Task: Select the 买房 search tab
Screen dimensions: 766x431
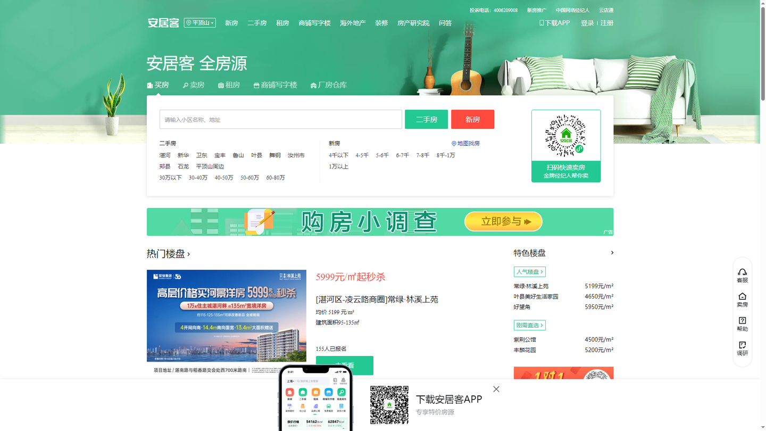Action: (158, 85)
